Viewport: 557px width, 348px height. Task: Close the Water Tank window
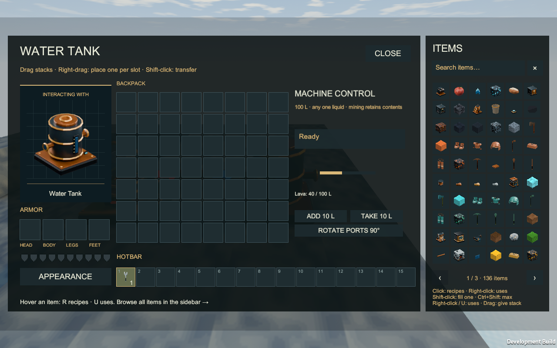tap(388, 53)
